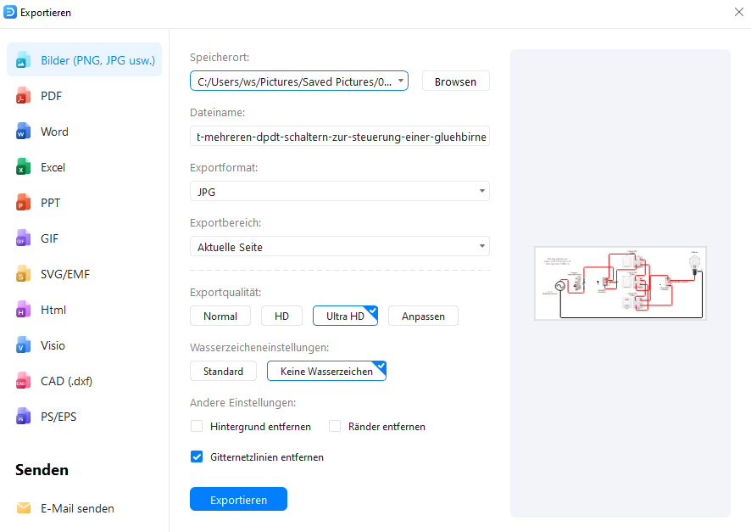Click the Browsen button
This screenshot has height=532, width=751.
455,81
